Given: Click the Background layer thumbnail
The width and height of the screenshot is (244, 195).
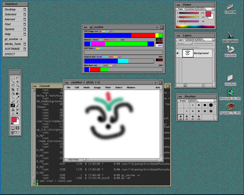Looking at the screenshot, I should (x=188, y=53).
